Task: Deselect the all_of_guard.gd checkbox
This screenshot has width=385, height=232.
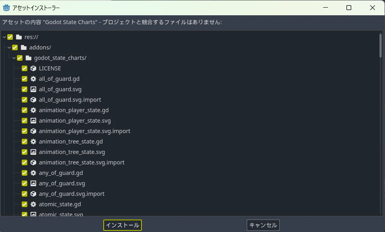Action: point(25,79)
